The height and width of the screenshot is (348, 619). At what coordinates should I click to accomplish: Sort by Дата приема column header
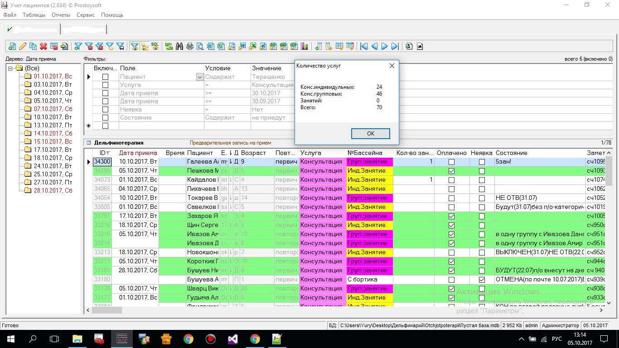pos(138,153)
